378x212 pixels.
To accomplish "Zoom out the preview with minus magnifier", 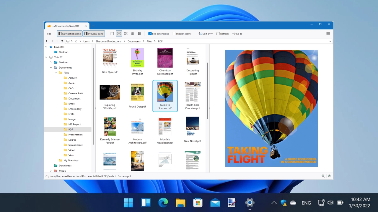I will click(323, 176).
